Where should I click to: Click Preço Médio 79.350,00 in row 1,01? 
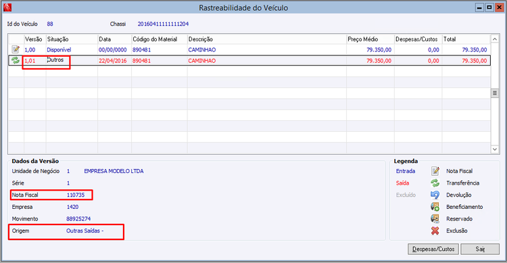pyautogui.click(x=370, y=60)
